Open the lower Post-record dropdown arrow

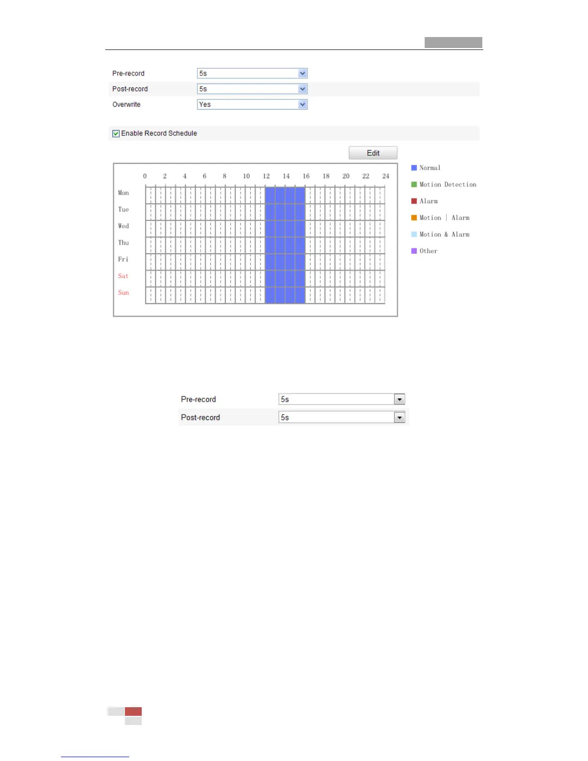point(400,417)
